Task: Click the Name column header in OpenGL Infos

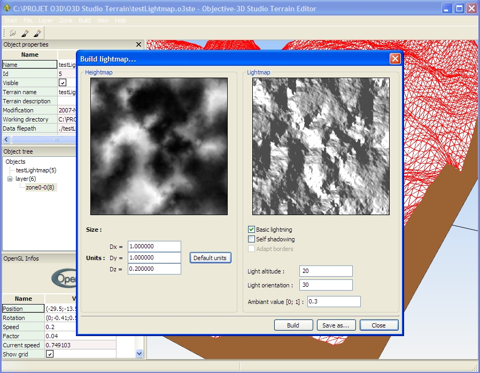Action: [24, 299]
